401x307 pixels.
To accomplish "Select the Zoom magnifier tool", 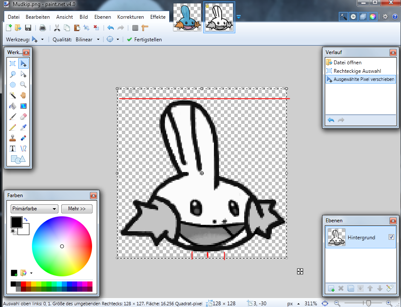I will pos(23,85).
